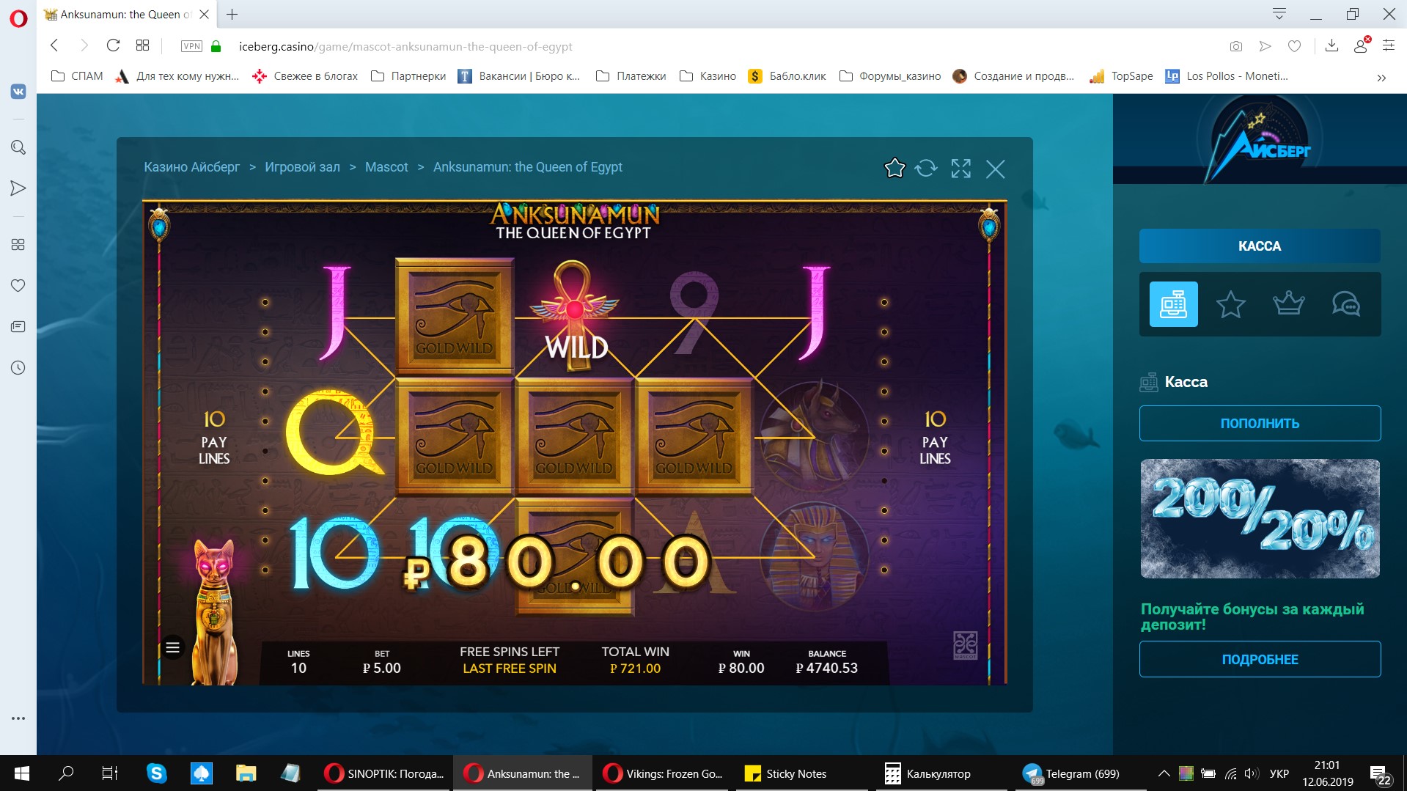
Task: Open Speed Dial start page from toolbar
Action: point(143,45)
